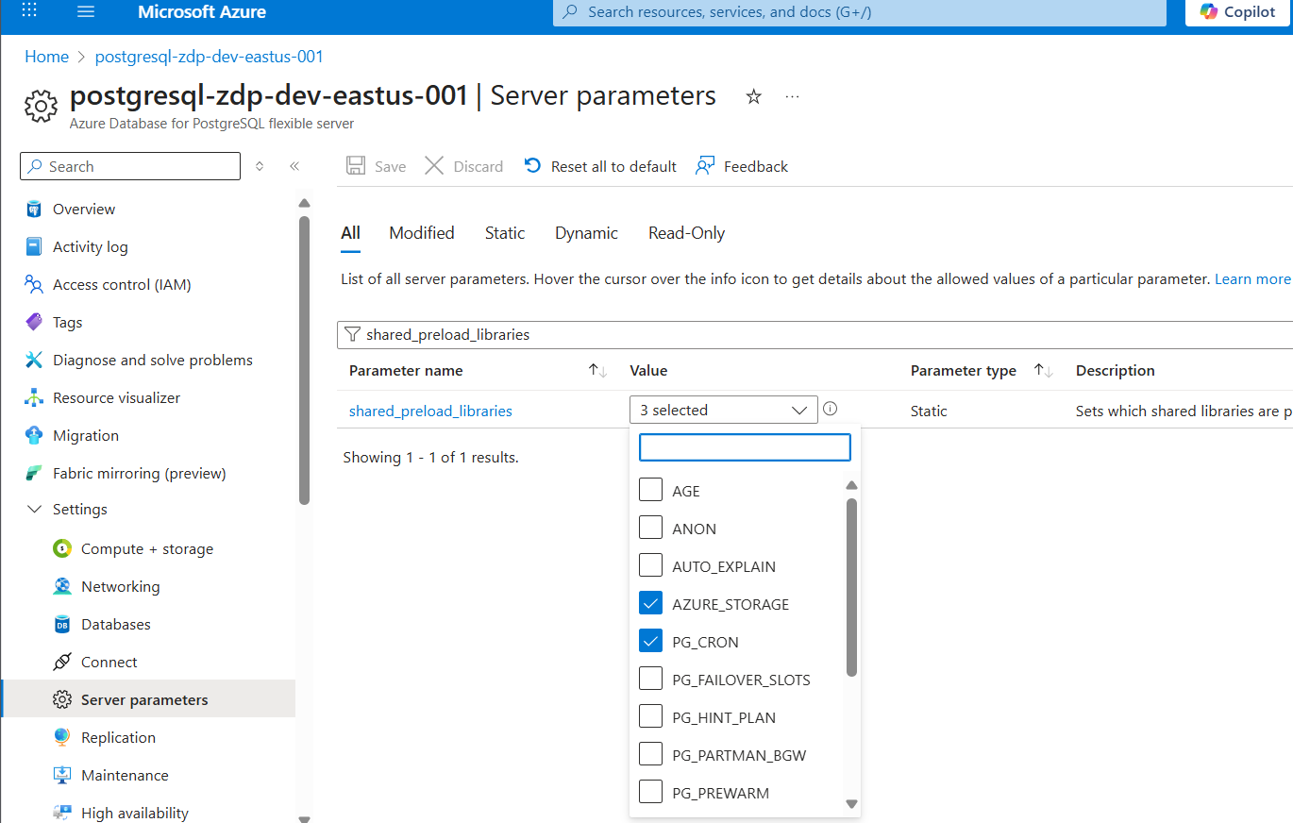
Task: Click the Access control (IAM) icon
Action: point(34,285)
